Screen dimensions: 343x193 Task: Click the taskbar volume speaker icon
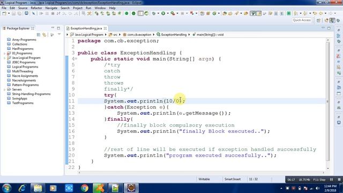coord(317,188)
